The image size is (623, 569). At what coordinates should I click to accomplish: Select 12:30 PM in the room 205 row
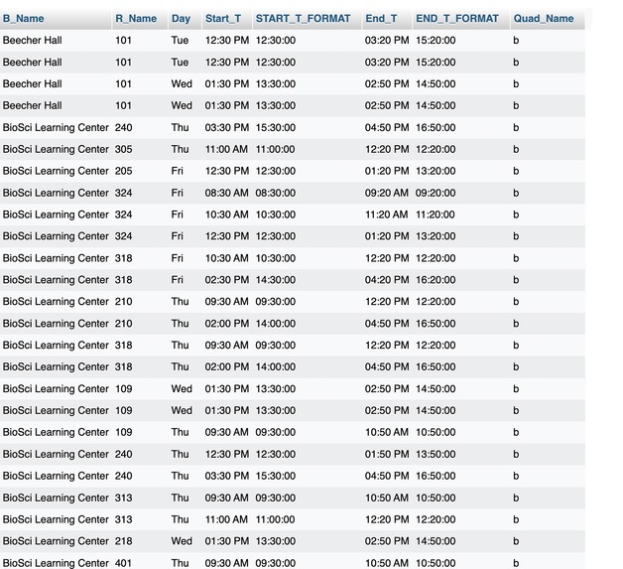[227, 171]
